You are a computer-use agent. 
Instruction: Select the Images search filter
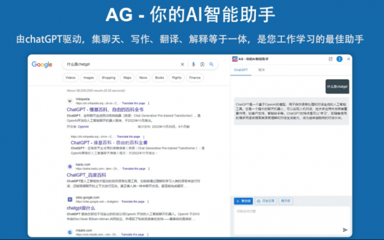coord(89,78)
